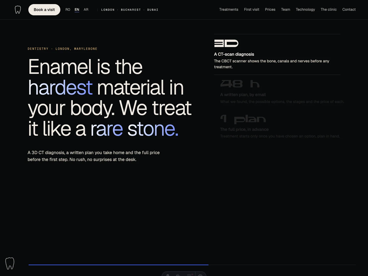
Task: Open the Treatments menu item
Action: coord(229,9)
